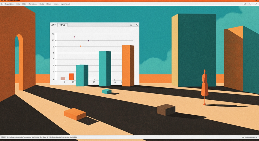Screen dimensions: 259x141
Task: Open the Hirtok menu
Action: point(24,4)
